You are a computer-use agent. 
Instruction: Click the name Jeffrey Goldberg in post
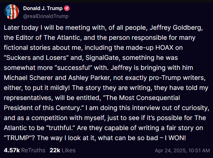(x=176, y=28)
